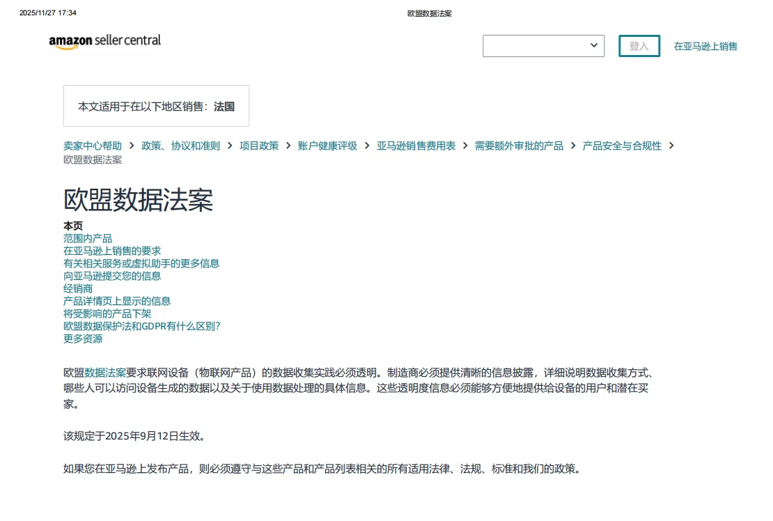
Task: Go to 需要额外审批的产品 breadcrumb
Action: click(x=519, y=146)
